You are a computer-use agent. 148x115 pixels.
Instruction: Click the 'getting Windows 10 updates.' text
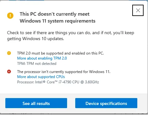(36, 39)
